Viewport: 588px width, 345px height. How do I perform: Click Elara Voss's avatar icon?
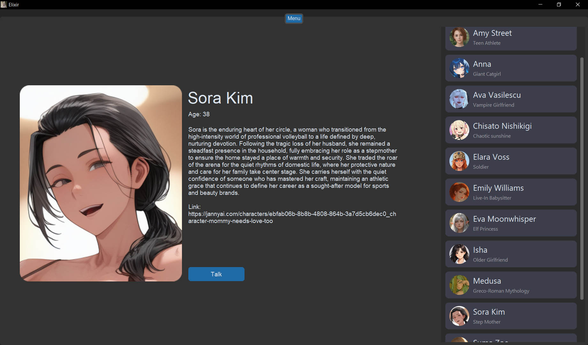tap(459, 161)
